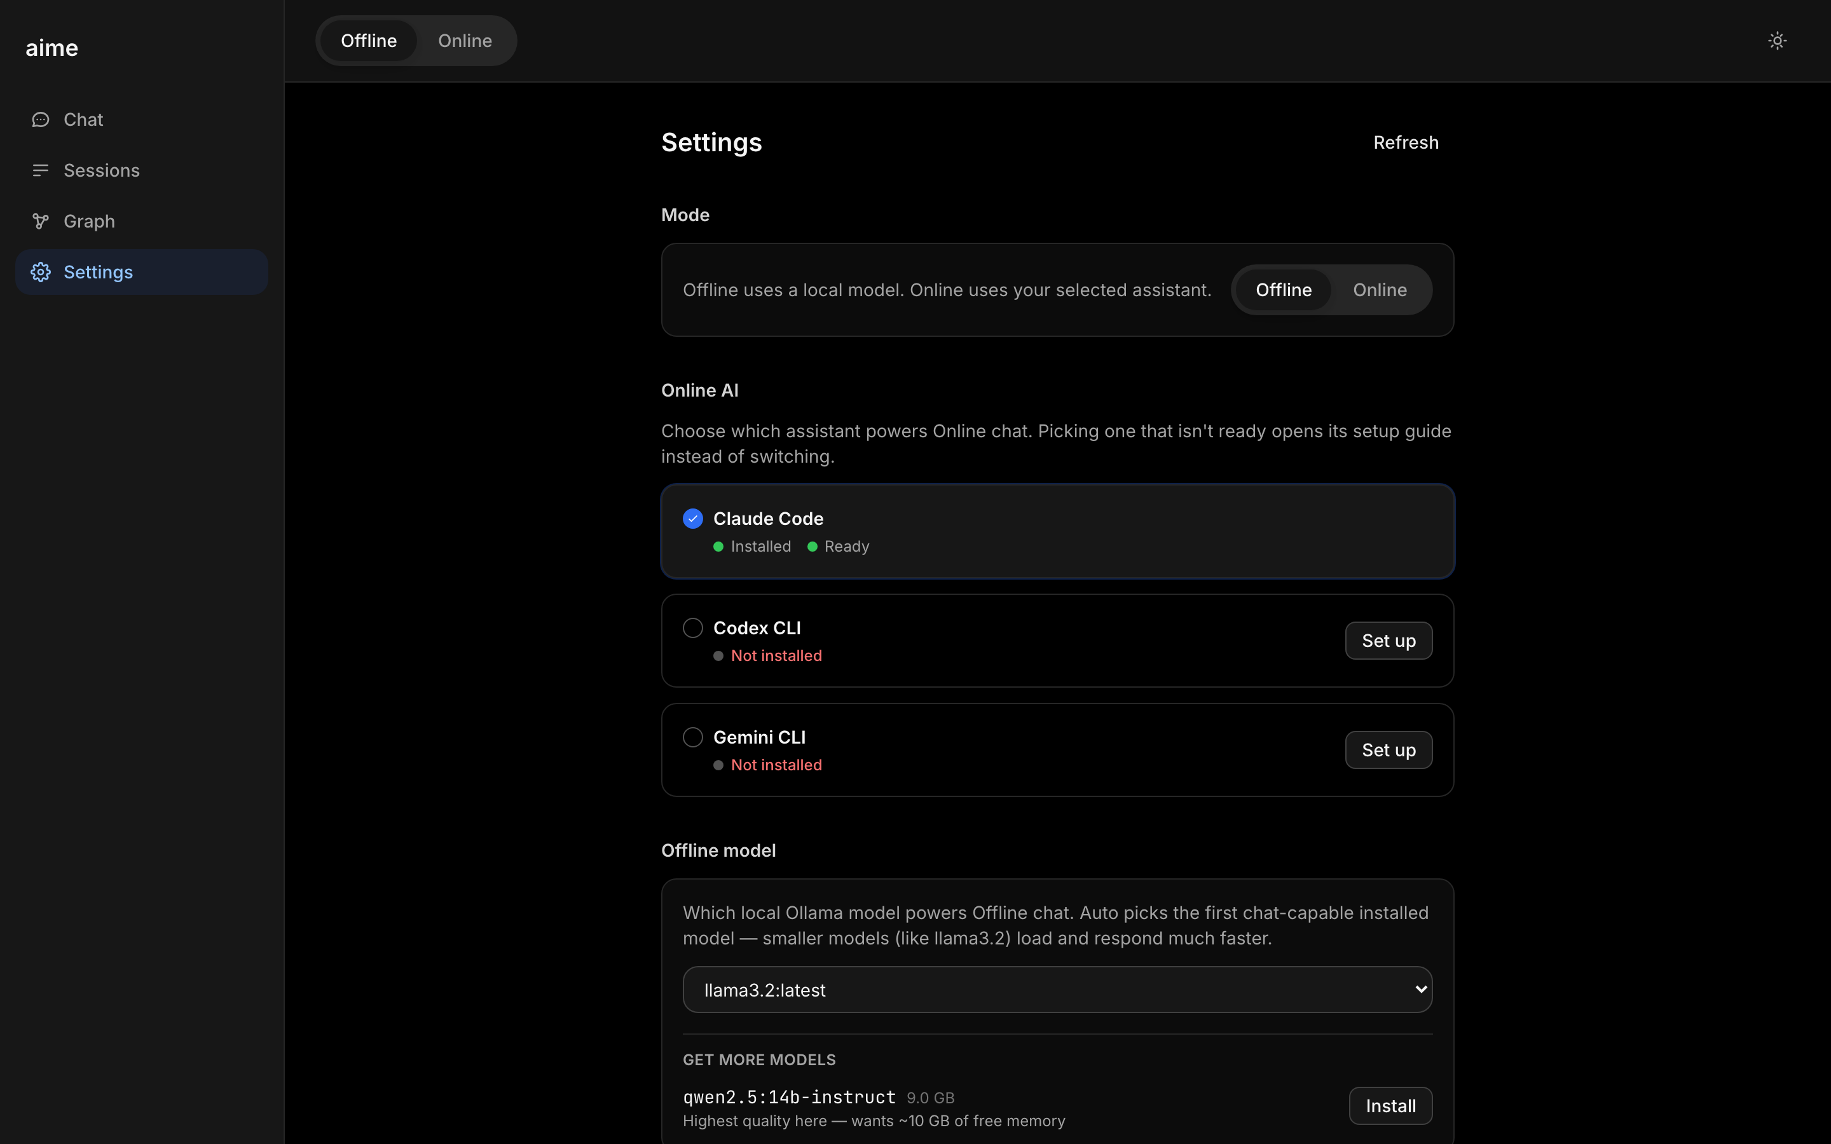Image resolution: width=1831 pixels, height=1144 pixels.
Task: Click the Offline model heading
Action: click(718, 850)
